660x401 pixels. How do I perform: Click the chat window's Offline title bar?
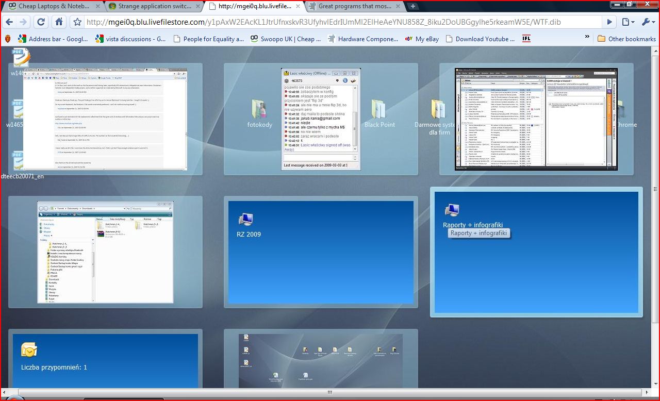(321, 73)
